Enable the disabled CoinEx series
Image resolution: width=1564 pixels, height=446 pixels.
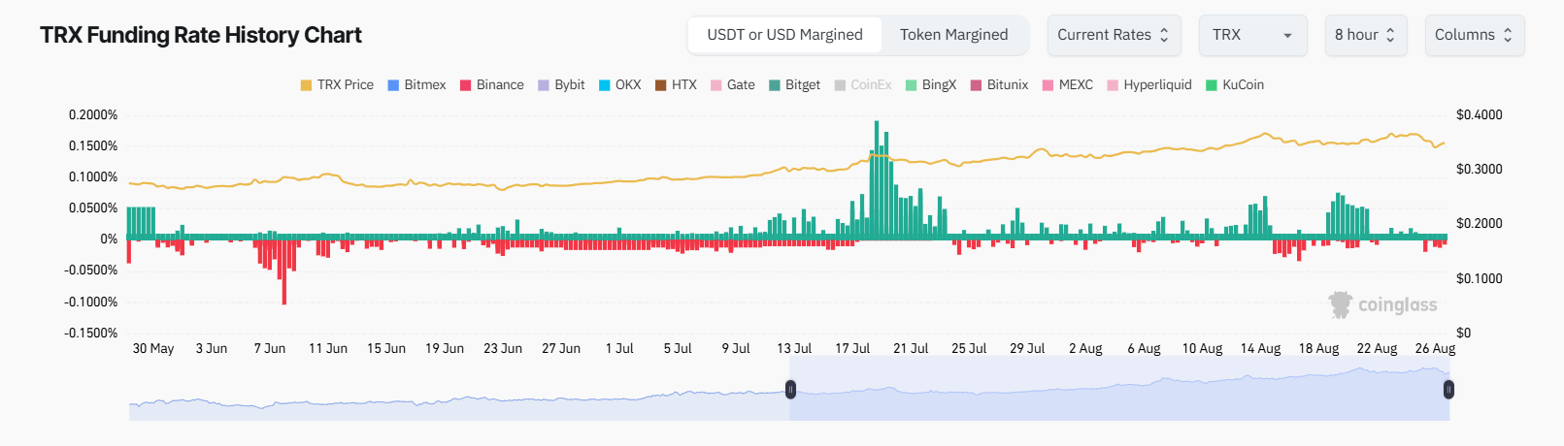click(862, 85)
